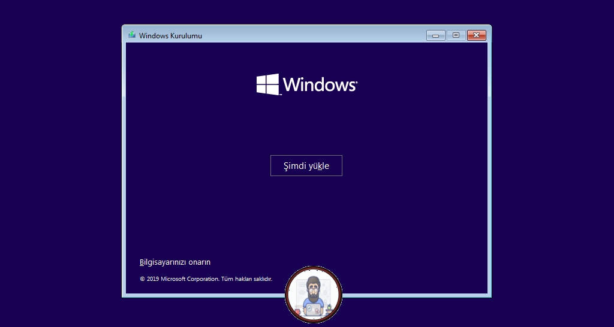Screen dimensions: 614x327
Task: Click the Windows logo in the setup window
Action: coord(306,84)
